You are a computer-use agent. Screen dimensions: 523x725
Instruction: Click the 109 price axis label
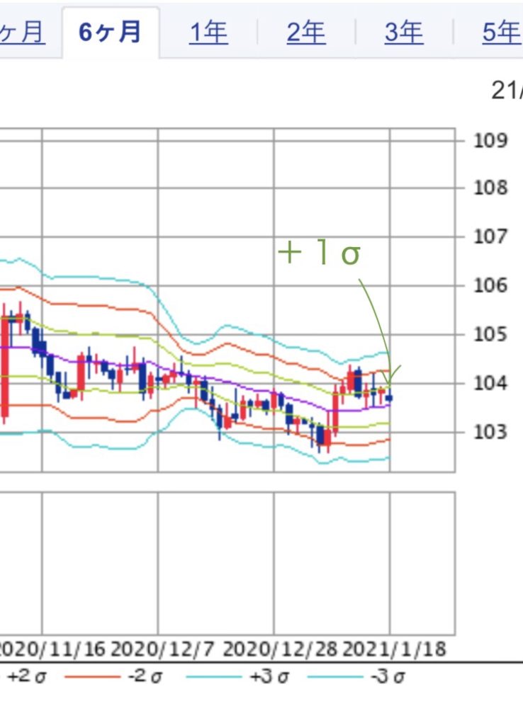coord(490,140)
